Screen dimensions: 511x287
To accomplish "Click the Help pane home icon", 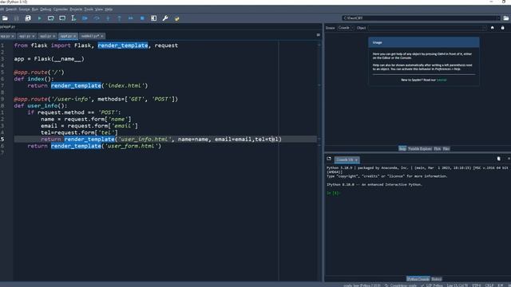I will (x=493, y=28).
